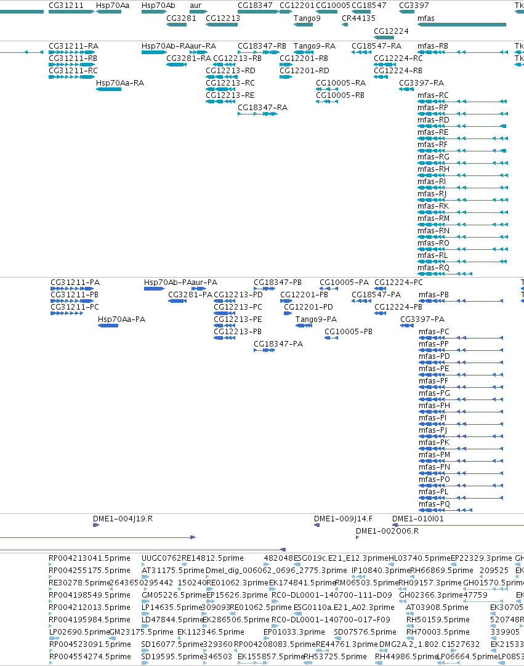Click the CG12224 gene label
Screen dimensions: 524x666
[391, 31]
